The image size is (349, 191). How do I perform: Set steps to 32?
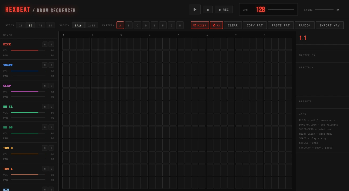pyautogui.click(x=30, y=25)
